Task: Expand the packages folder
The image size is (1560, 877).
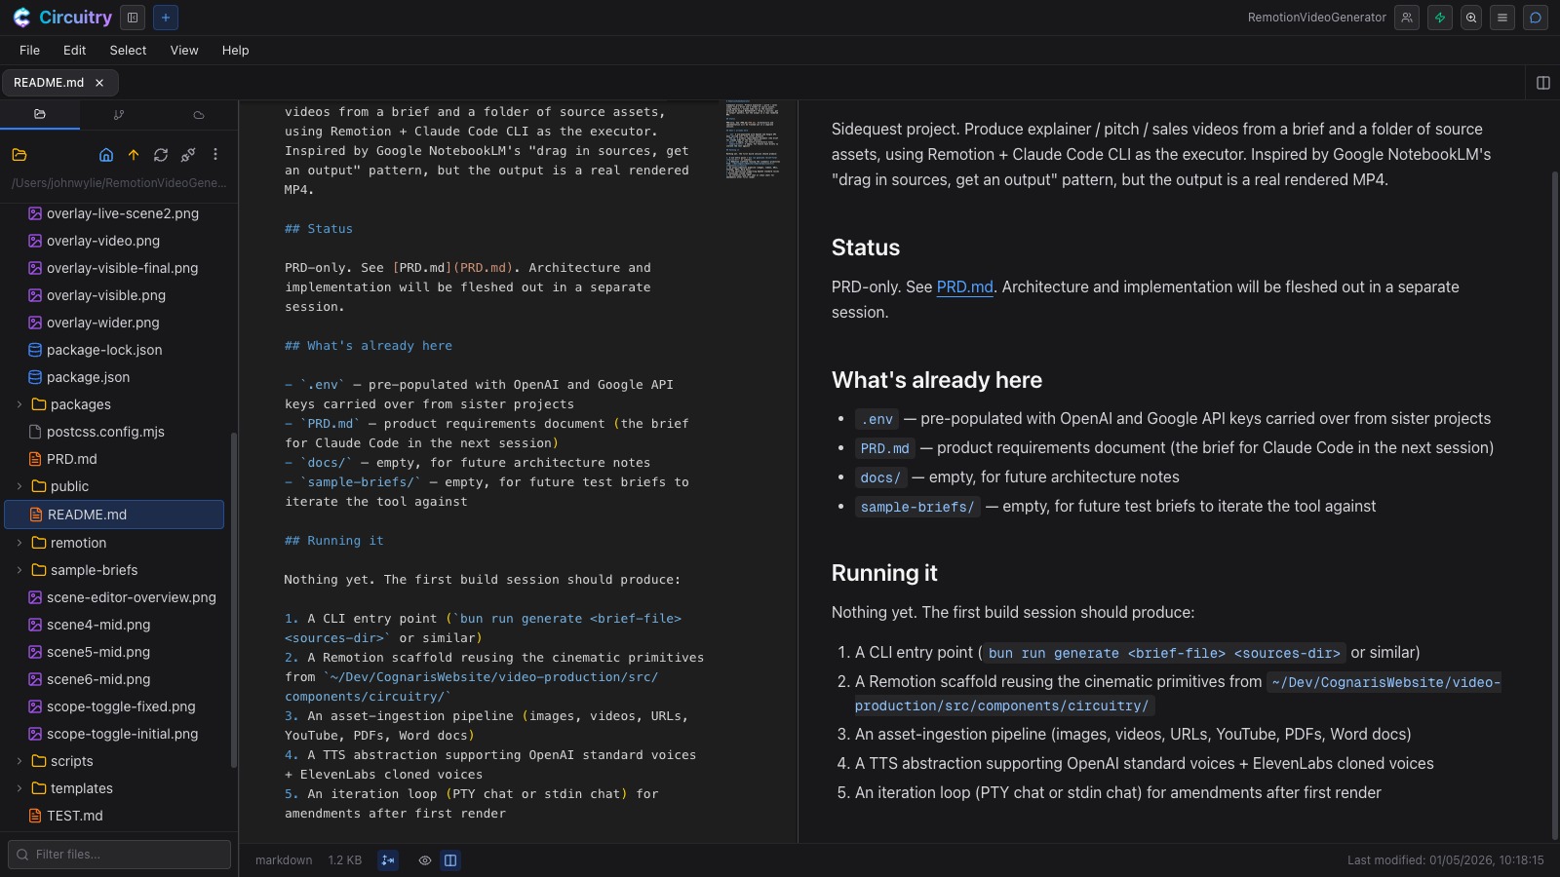Action: point(19,404)
